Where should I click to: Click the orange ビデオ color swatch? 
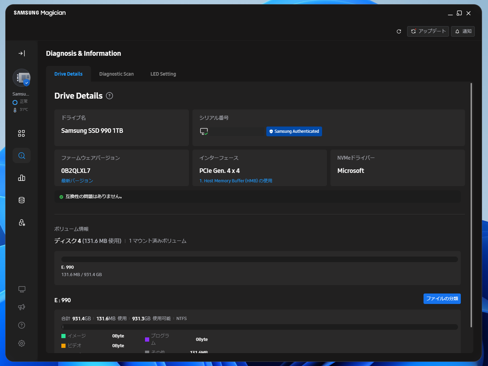click(x=63, y=346)
